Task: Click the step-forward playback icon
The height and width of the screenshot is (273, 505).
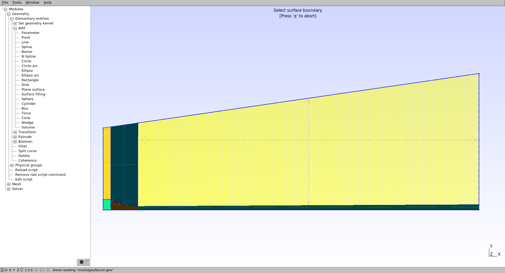Action: pyautogui.click(x=48, y=270)
